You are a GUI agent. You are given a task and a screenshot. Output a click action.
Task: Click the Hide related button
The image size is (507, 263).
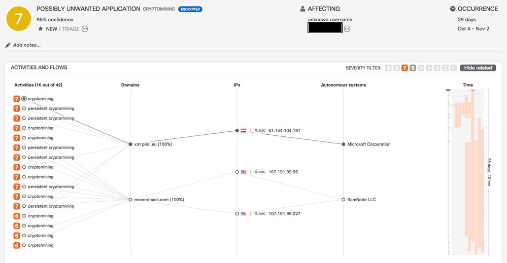(478, 68)
